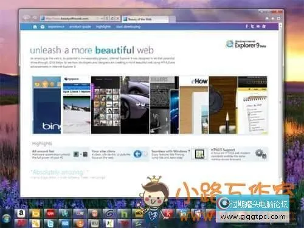Viewport: 304px width, 228px height.
Task: Open the eHow showcase thumbnail
Action: click(194, 105)
